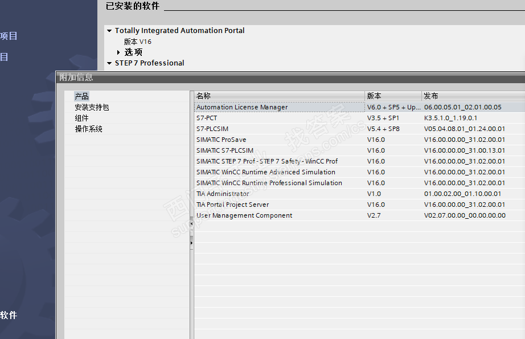Select 产品 in the left list
Screen dimensions: 525x339
click(81, 96)
